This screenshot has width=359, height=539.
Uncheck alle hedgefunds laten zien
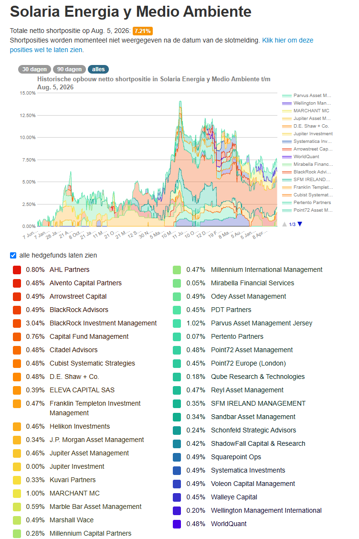13,256
